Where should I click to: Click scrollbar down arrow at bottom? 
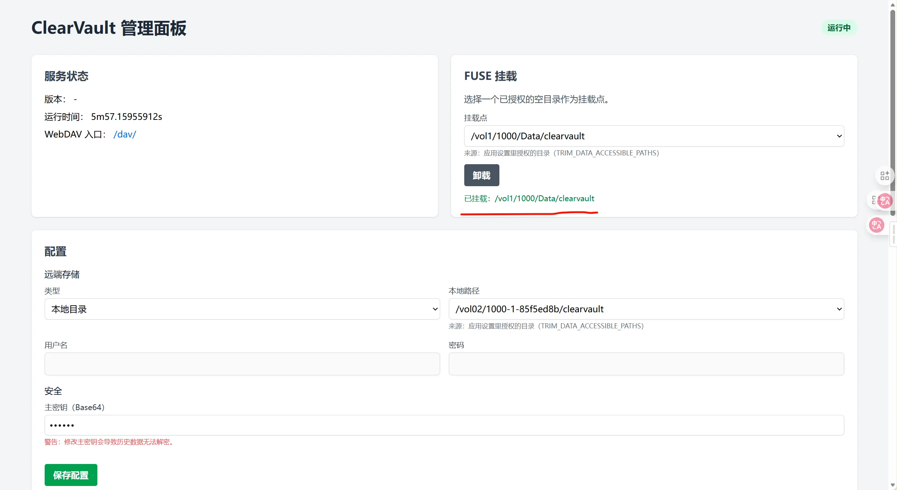coord(893,485)
